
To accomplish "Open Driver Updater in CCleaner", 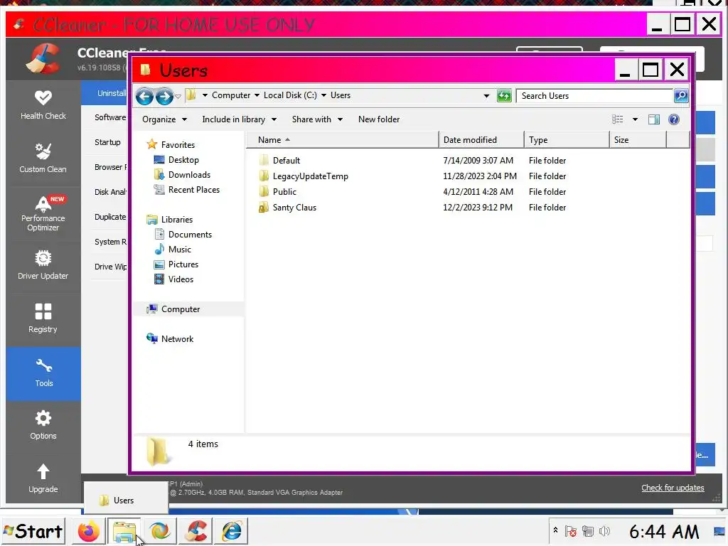I will point(43,266).
